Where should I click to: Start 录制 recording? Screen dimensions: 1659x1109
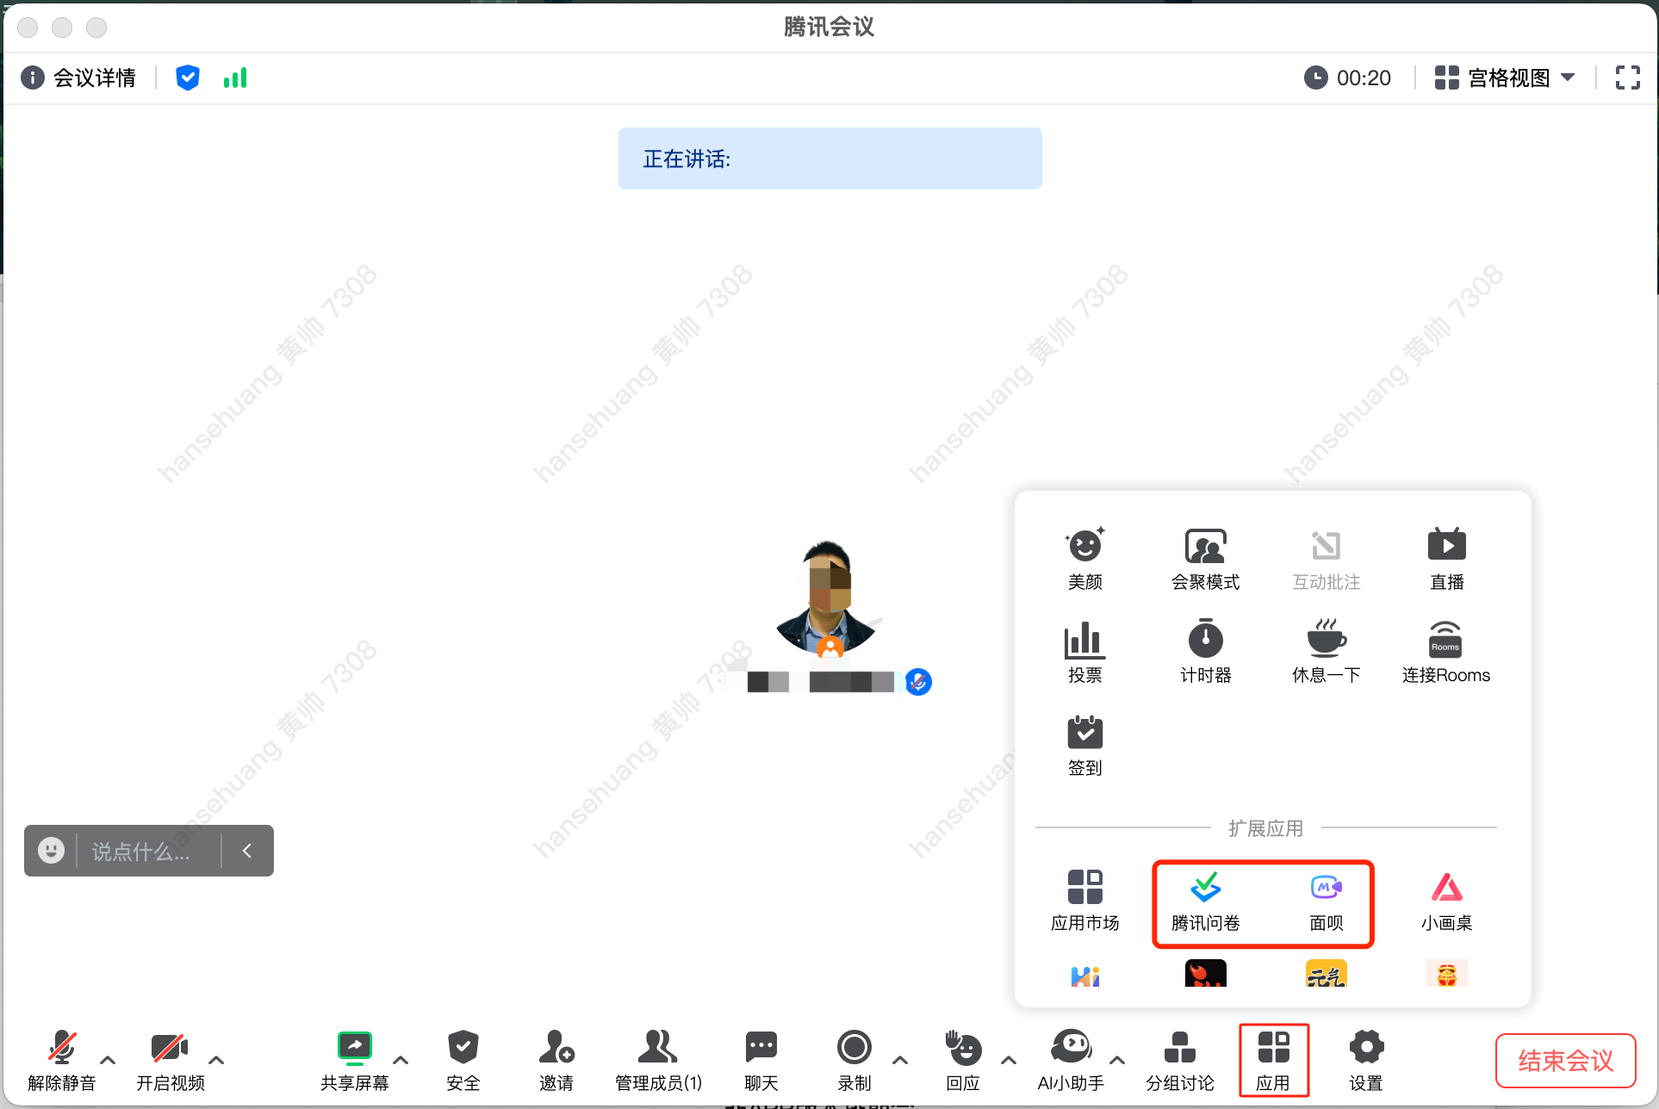(x=854, y=1061)
